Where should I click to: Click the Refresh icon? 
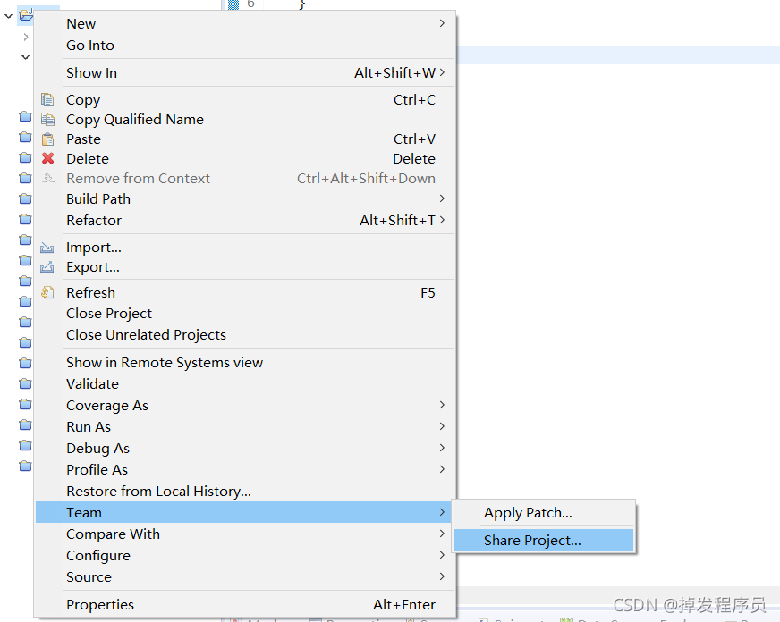point(47,292)
